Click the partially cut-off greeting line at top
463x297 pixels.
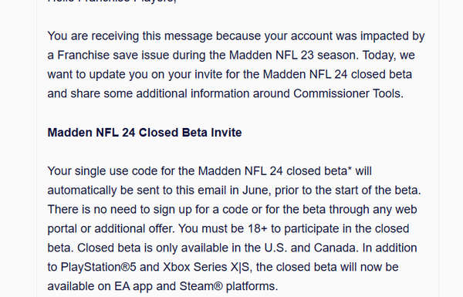112,2
